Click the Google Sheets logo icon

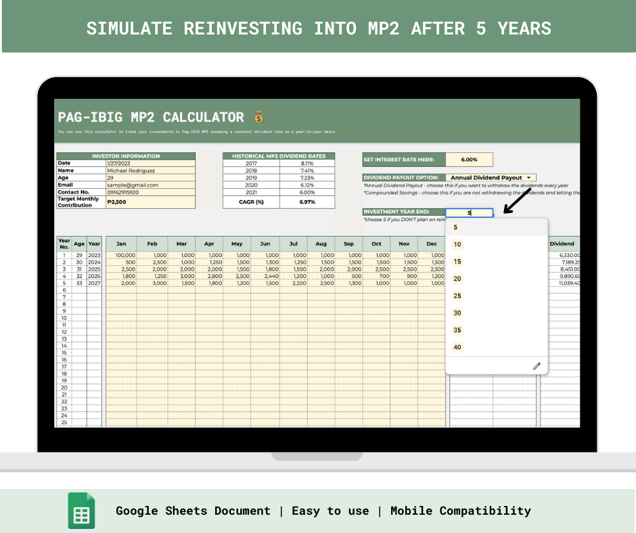click(81, 511)
